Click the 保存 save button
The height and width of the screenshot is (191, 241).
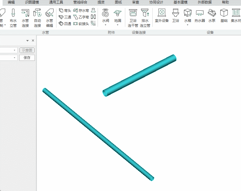(27, 58)
